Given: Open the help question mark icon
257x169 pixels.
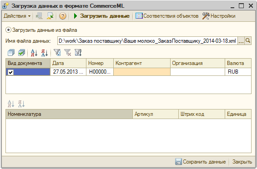Looking at the screenshot, I should click(63, 16).
